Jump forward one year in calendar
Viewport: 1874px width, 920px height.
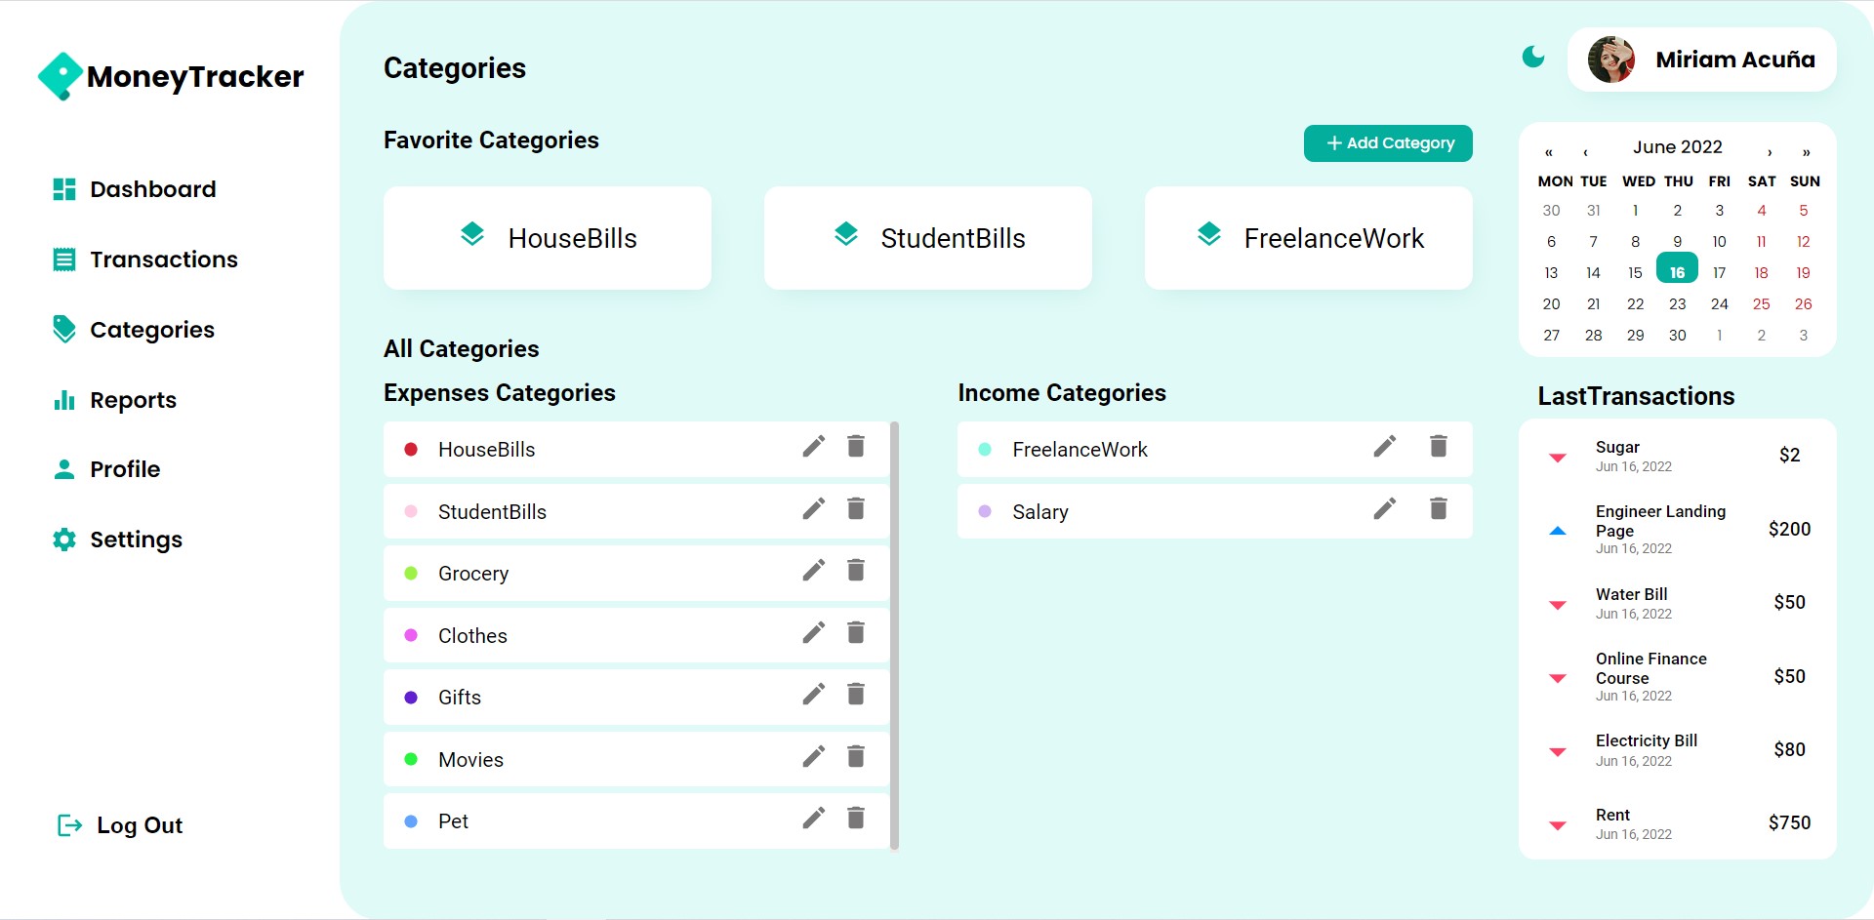[1807, 152]
